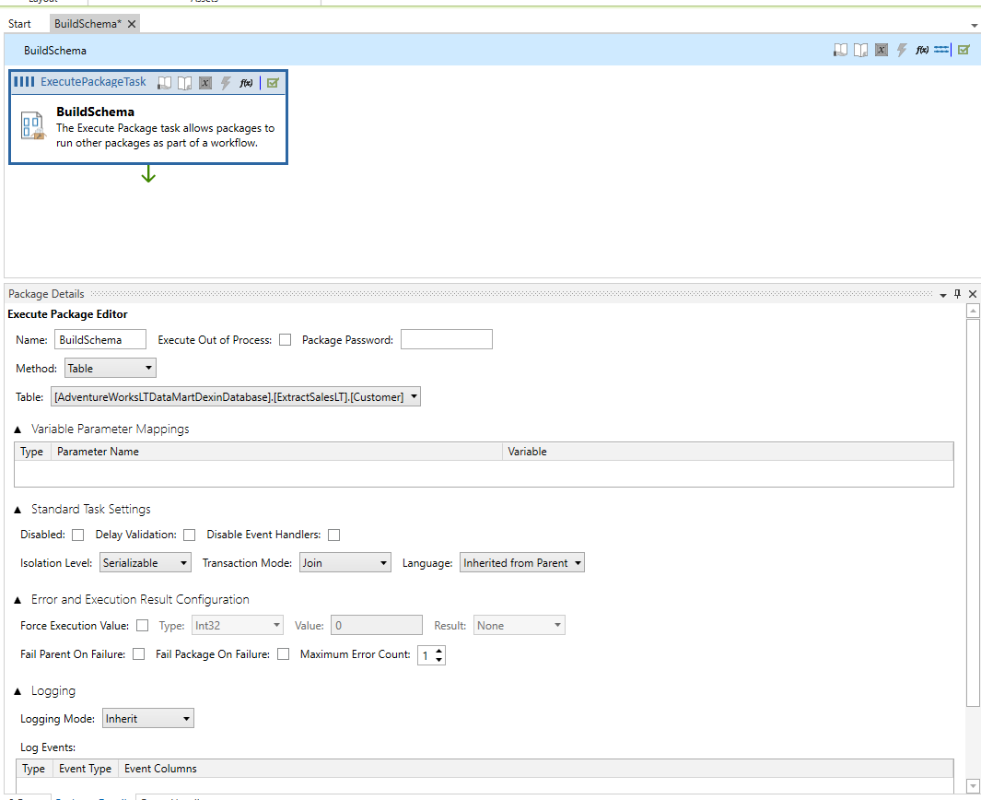981x800 pixels.
Task: Toggle Fail Package On Failure checkbox
Action: 284,654
